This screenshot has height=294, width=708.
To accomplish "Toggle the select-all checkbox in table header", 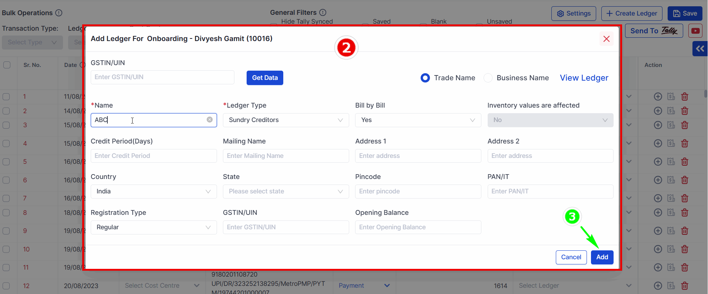I will coord(7,65).
